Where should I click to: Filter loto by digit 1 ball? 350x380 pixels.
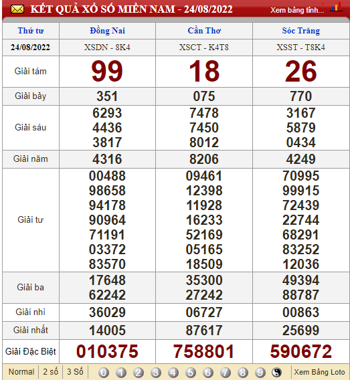pyautogui.click(x=121, y=372)
